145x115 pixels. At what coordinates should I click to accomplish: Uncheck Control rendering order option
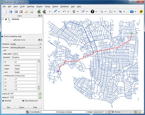[2, 36]
